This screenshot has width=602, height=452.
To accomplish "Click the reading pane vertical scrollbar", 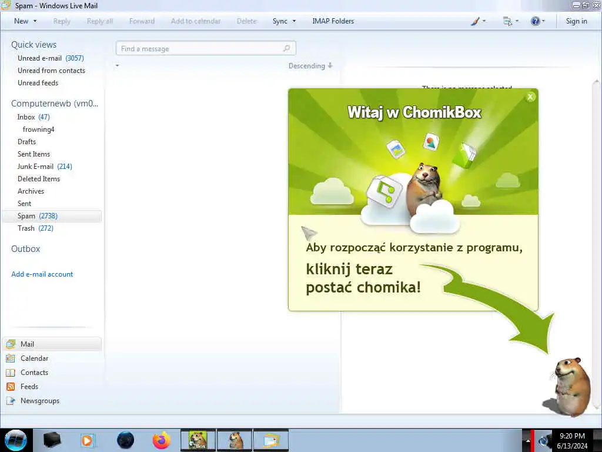I will click(596, 245).
